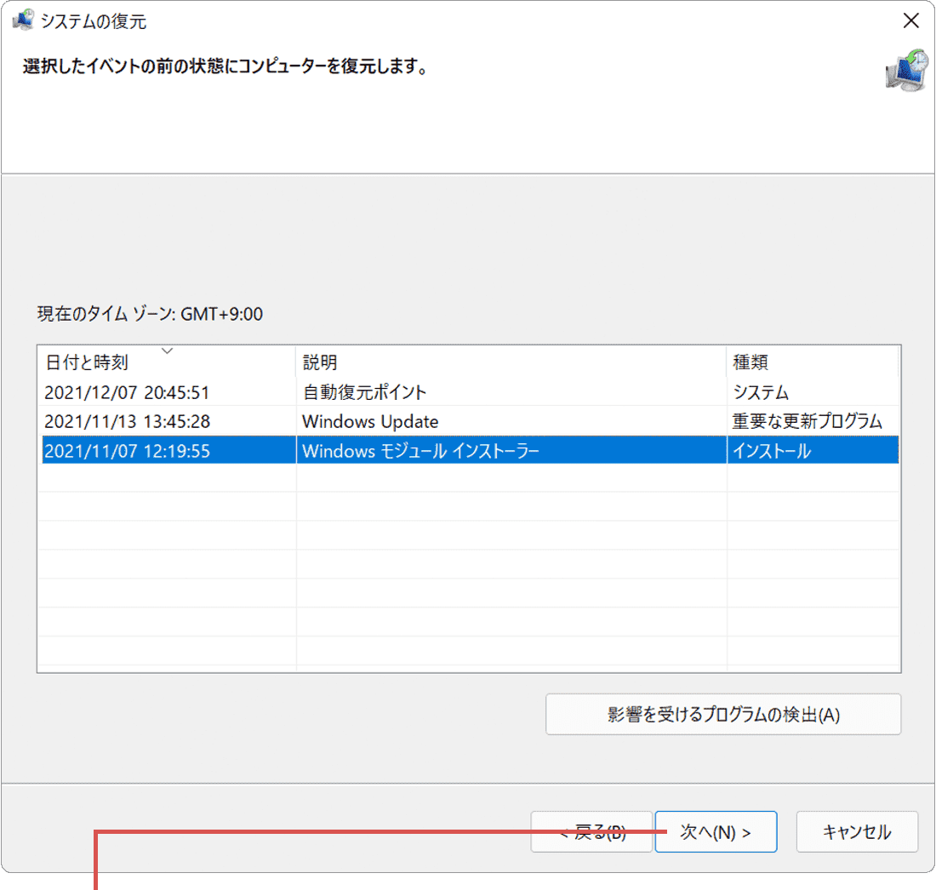Click the Windows Update description cell
This screenshot has width=936, height=890.
coord(370,421)
